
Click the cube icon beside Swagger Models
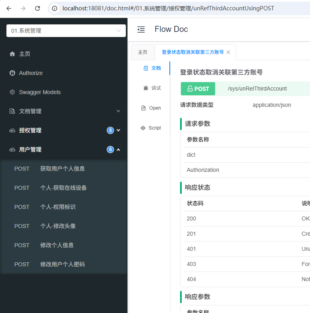tap(12, 92)
